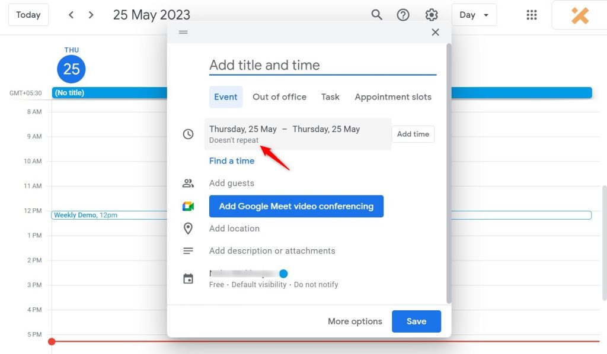Save the new event
This screenshot has width=607, height=354.
[x=416, y=321]
